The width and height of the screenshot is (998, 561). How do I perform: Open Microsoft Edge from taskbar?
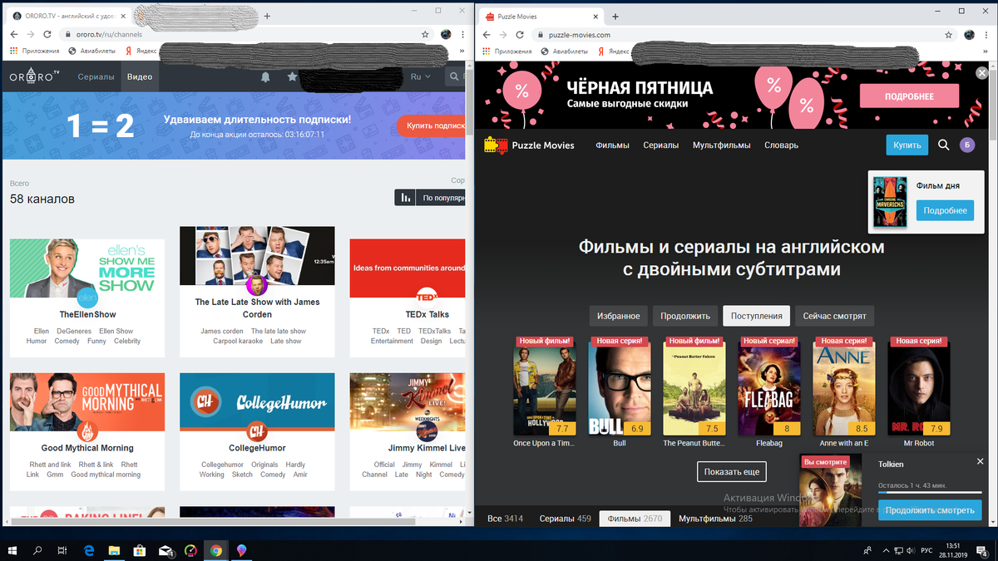click(x=89, y=550)
